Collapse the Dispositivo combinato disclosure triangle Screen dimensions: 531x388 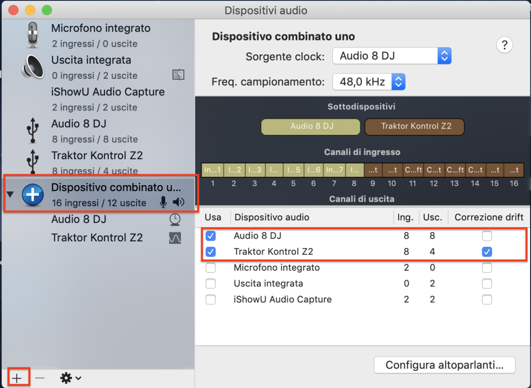[10, 195]
